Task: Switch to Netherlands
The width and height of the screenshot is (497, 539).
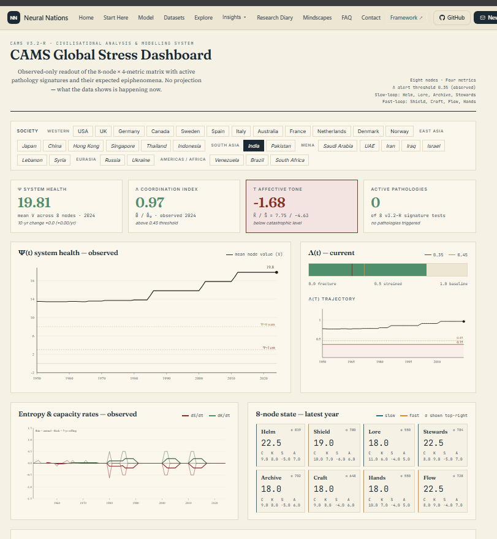Action: 332,131
